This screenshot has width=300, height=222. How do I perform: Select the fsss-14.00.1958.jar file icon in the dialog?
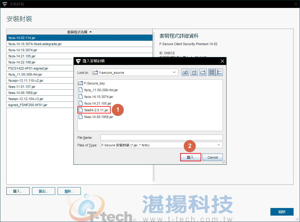click(x=81, y=117)
